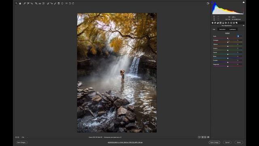Select the Graduated Filter tool
Viewport: 259px width, 146px height.
[x=59, y=3]
